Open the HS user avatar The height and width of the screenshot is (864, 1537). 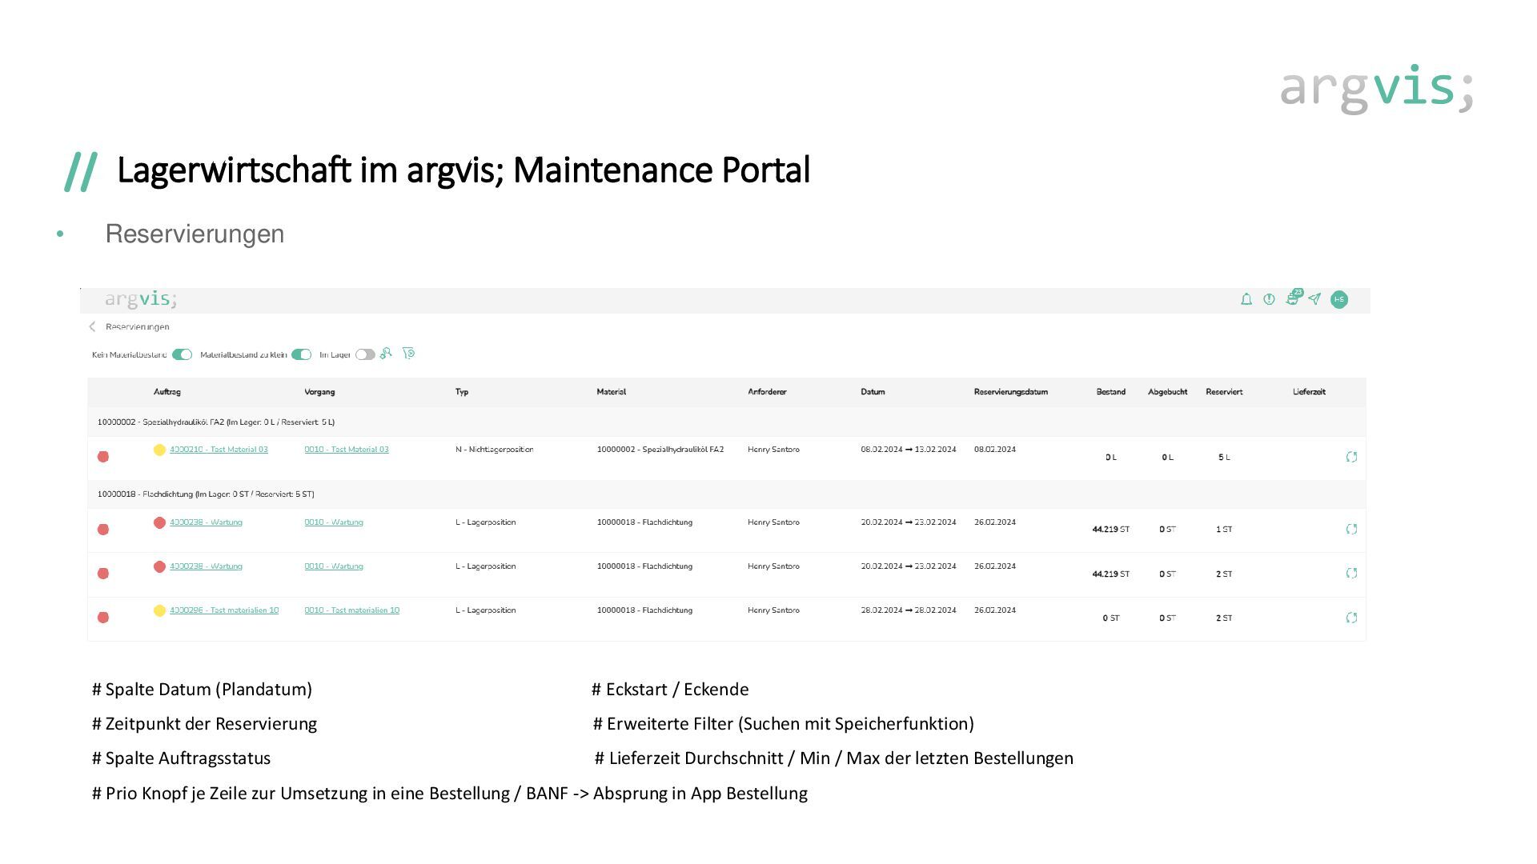tap(1339, 299)
